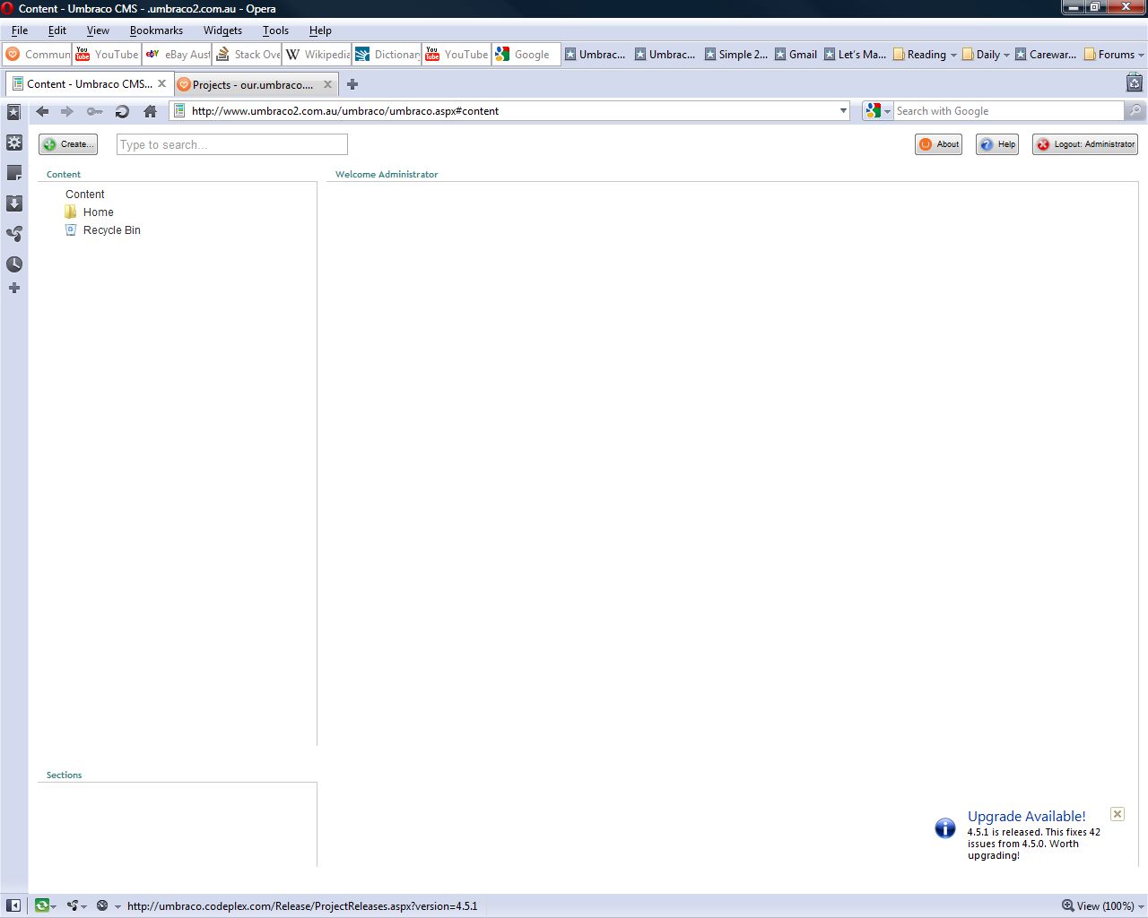Image resolution: width=1148 pixels, height=918 pixels.
Task: Open the Recycle Bin in content tree
Action: (x=111, y=230)
